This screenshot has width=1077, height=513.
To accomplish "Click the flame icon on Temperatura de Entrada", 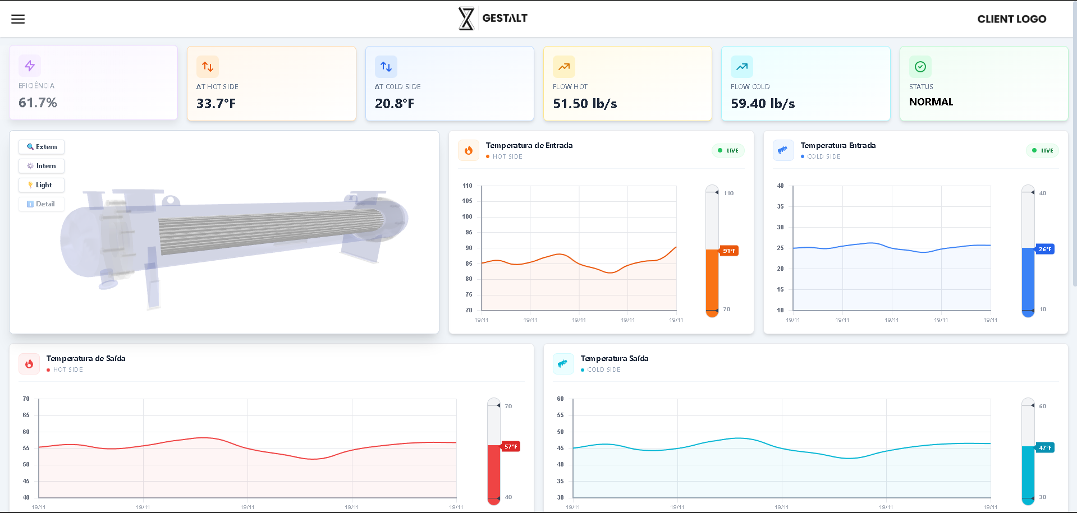I will click(469, 150).
